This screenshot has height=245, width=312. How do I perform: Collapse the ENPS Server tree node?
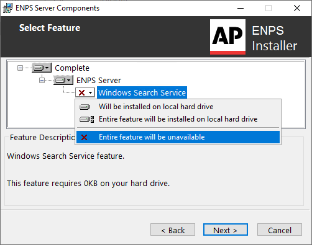click(42, 80)
